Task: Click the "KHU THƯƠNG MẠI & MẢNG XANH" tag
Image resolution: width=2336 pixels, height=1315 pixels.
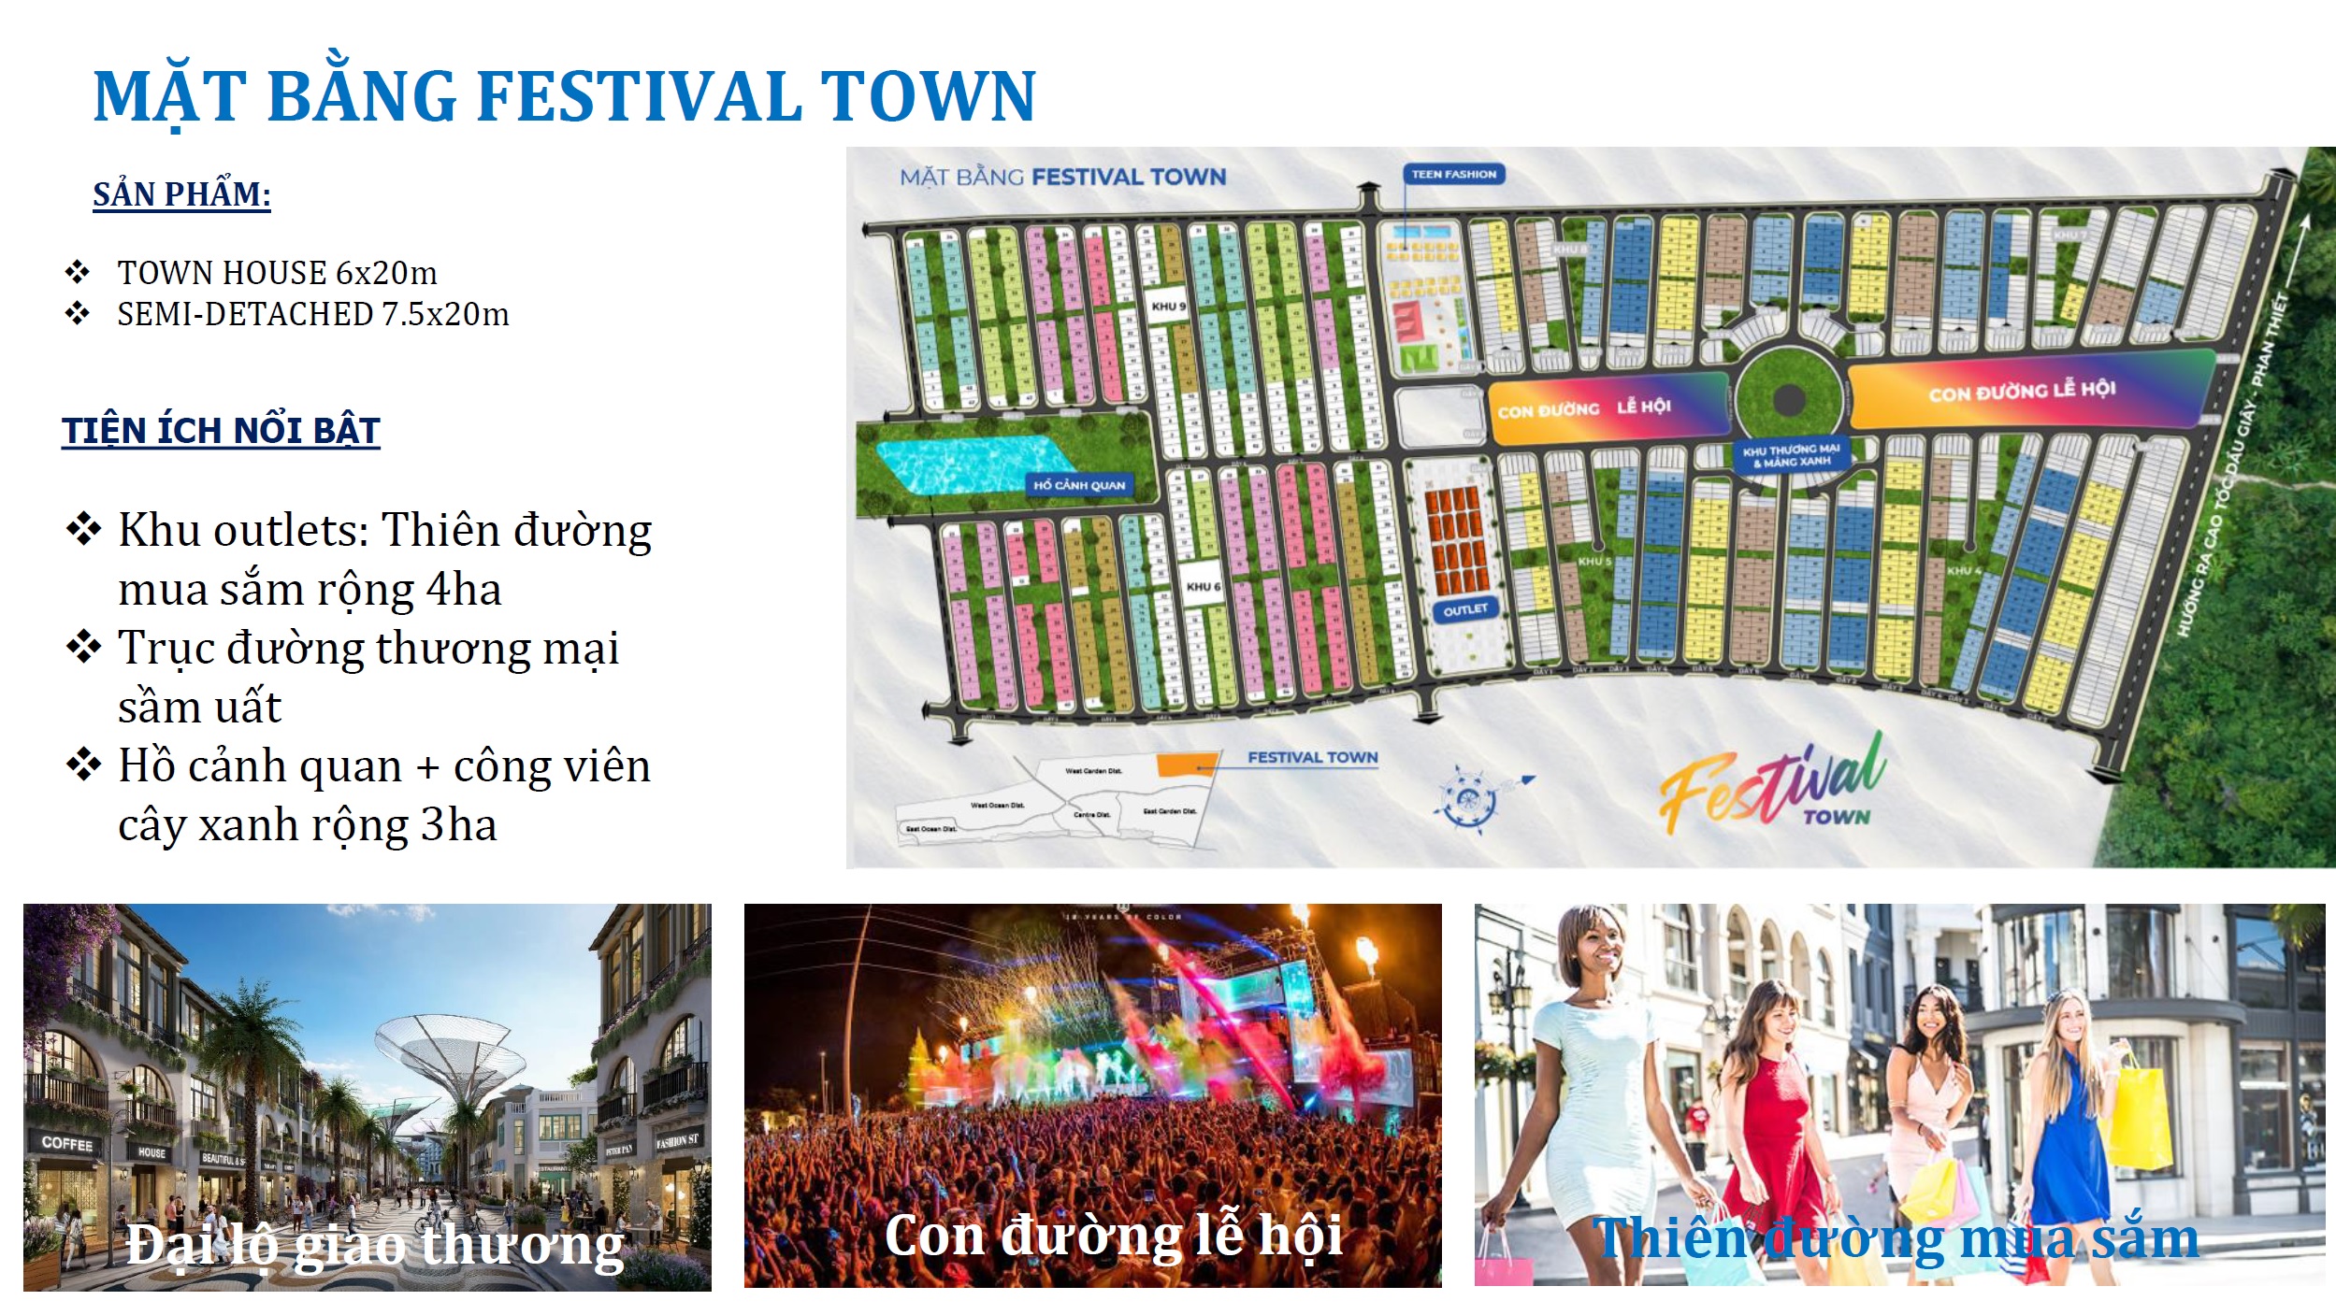Action: (1791, 456)
